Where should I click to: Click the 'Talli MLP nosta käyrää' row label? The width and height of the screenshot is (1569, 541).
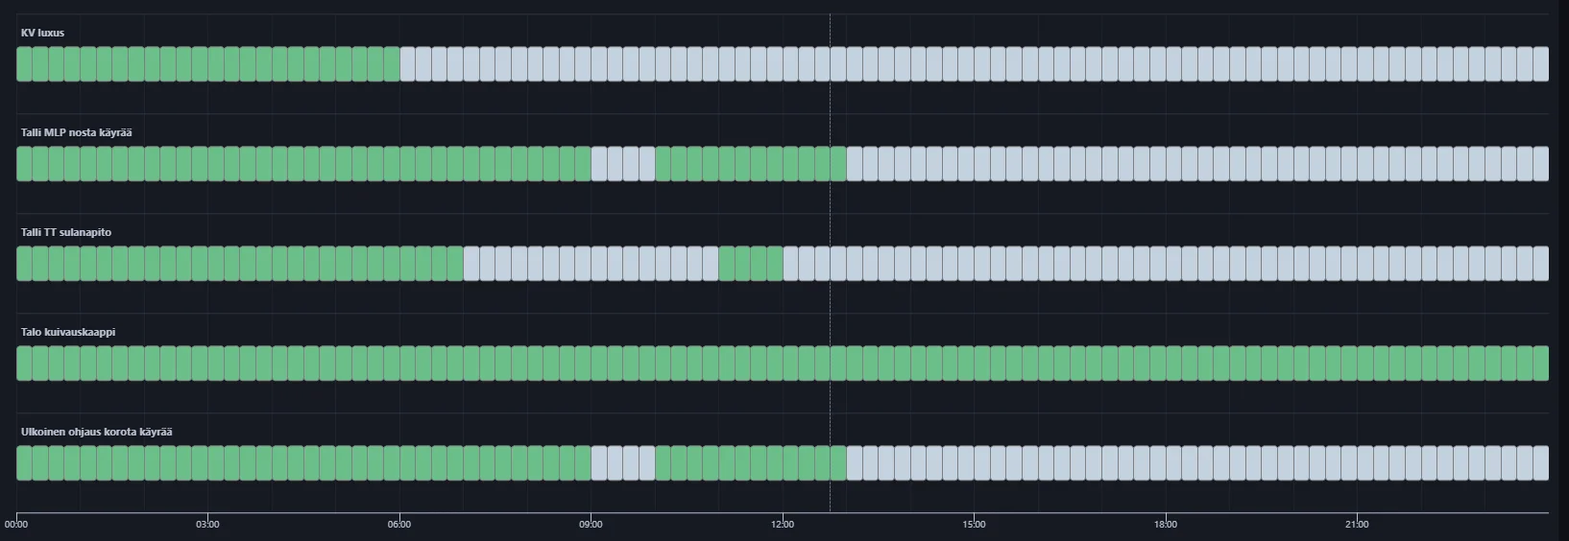pos(77,132)
